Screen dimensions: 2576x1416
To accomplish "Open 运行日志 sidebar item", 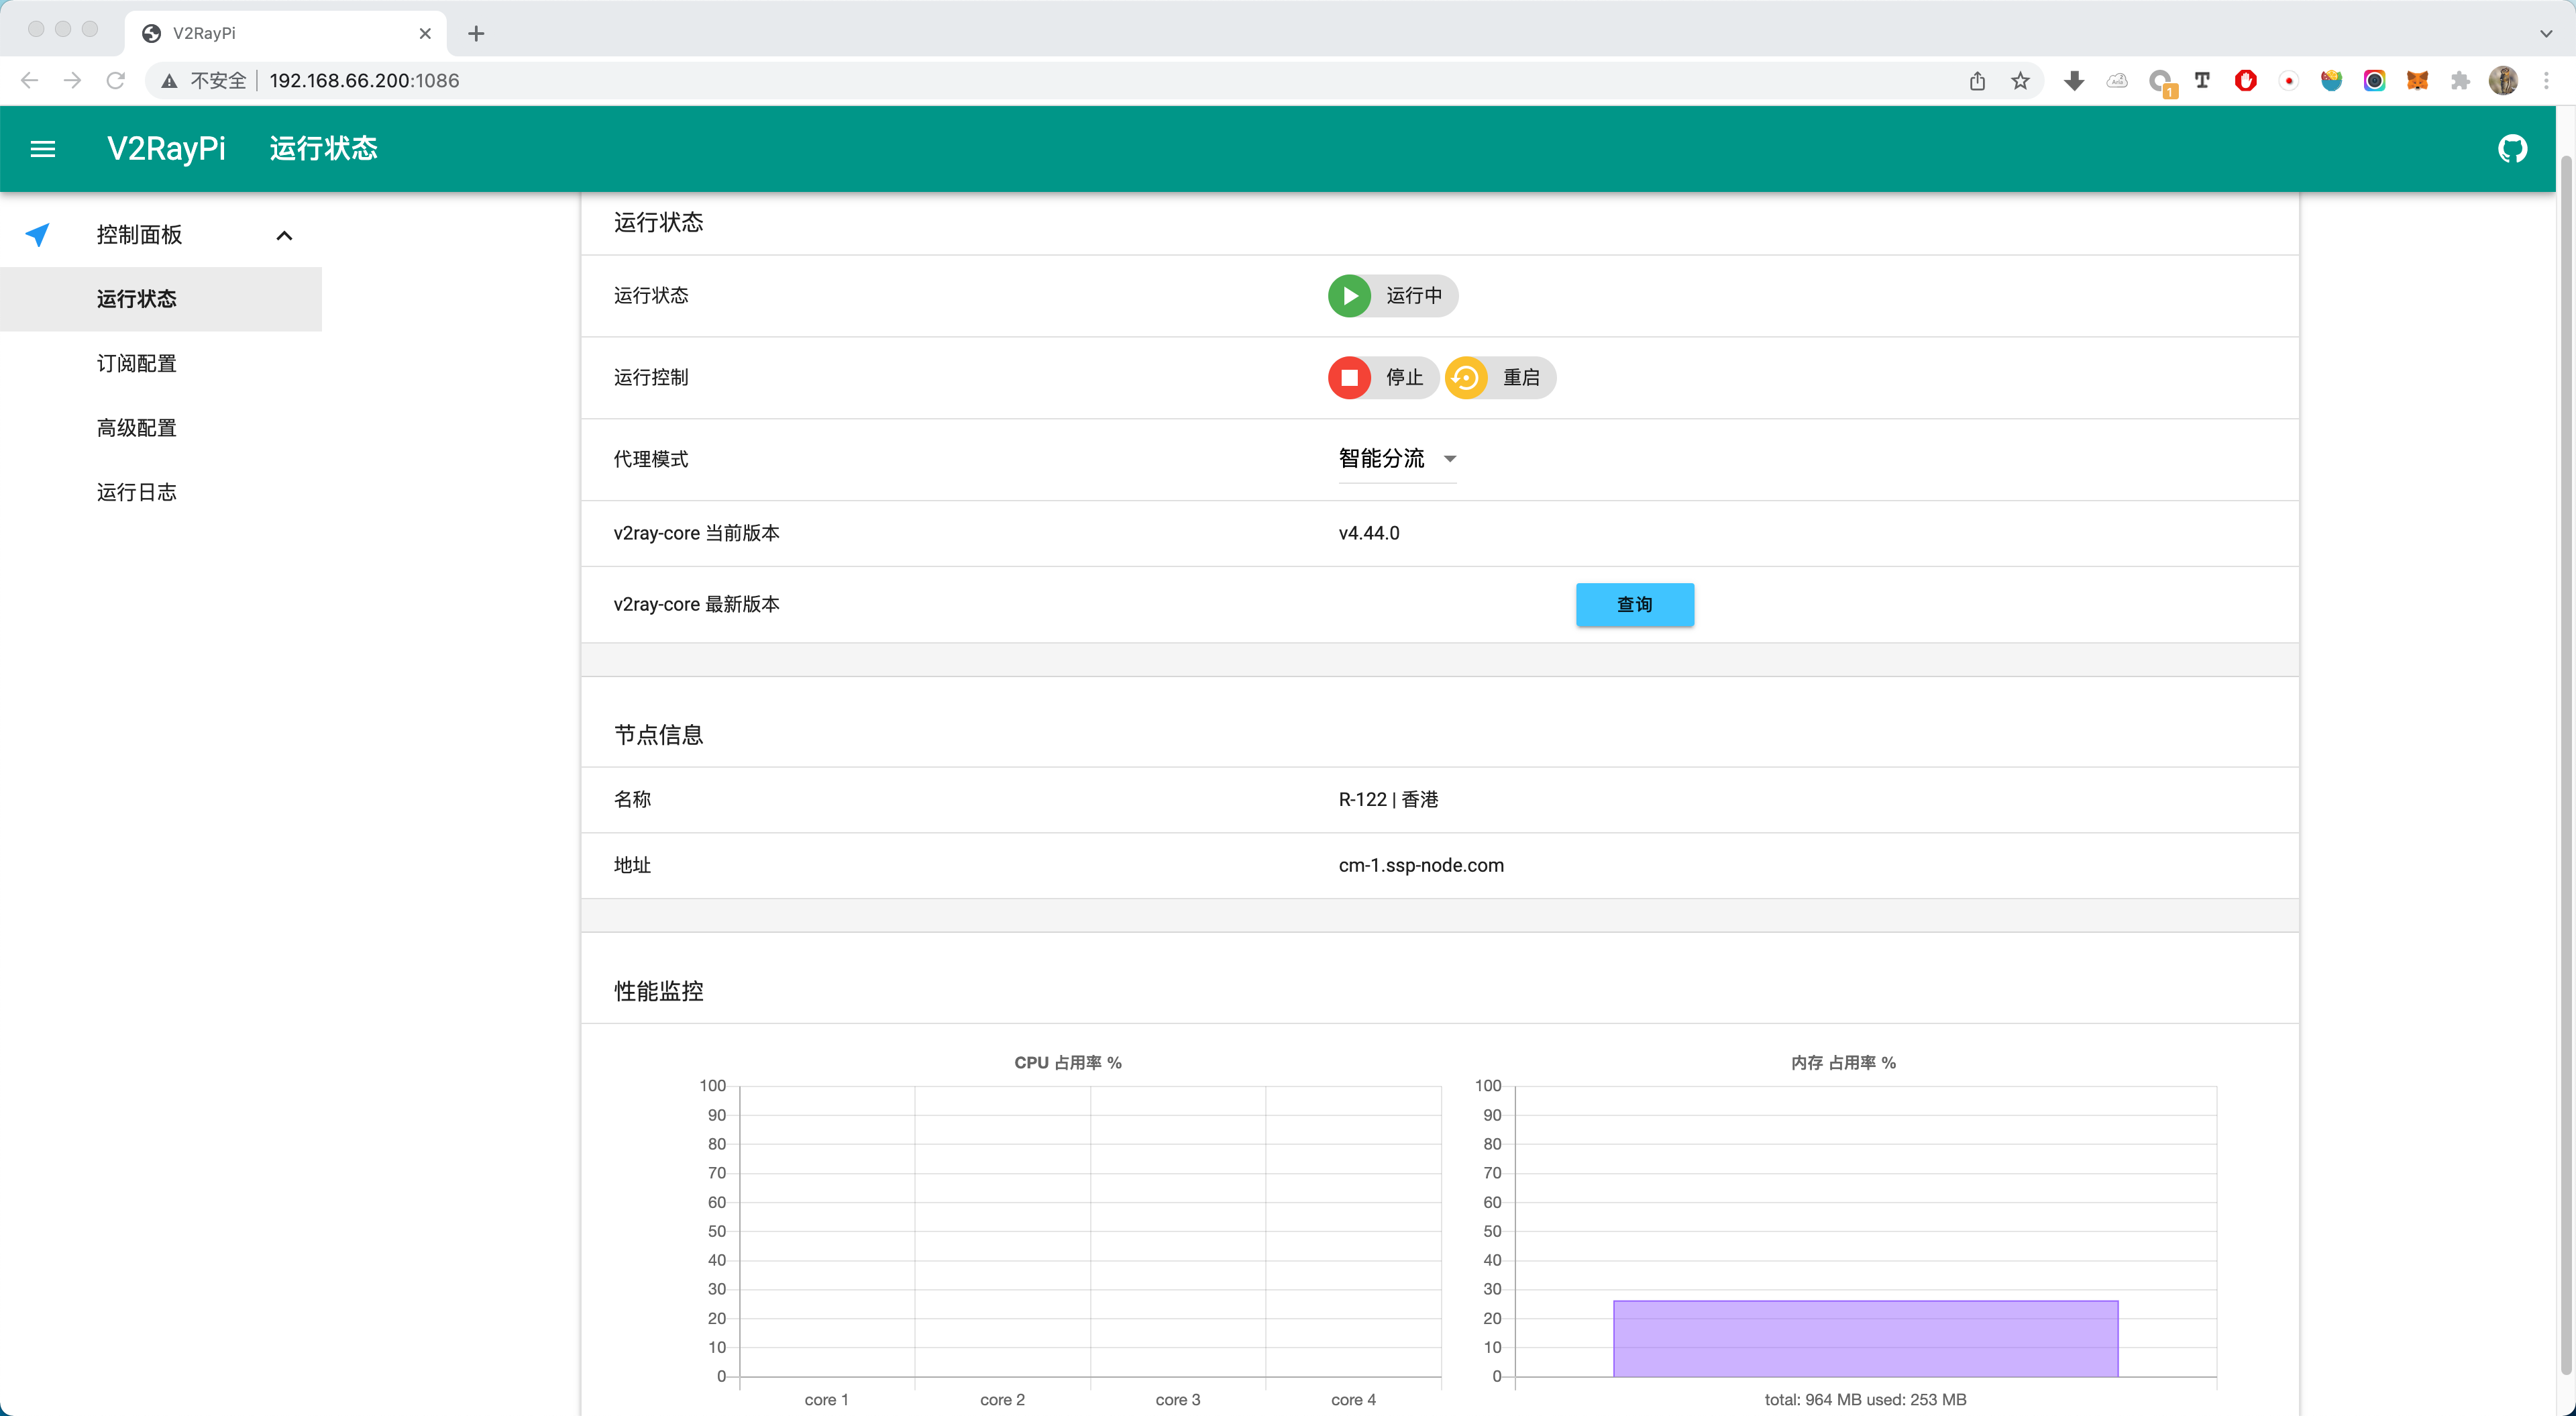I will point(136,493).
